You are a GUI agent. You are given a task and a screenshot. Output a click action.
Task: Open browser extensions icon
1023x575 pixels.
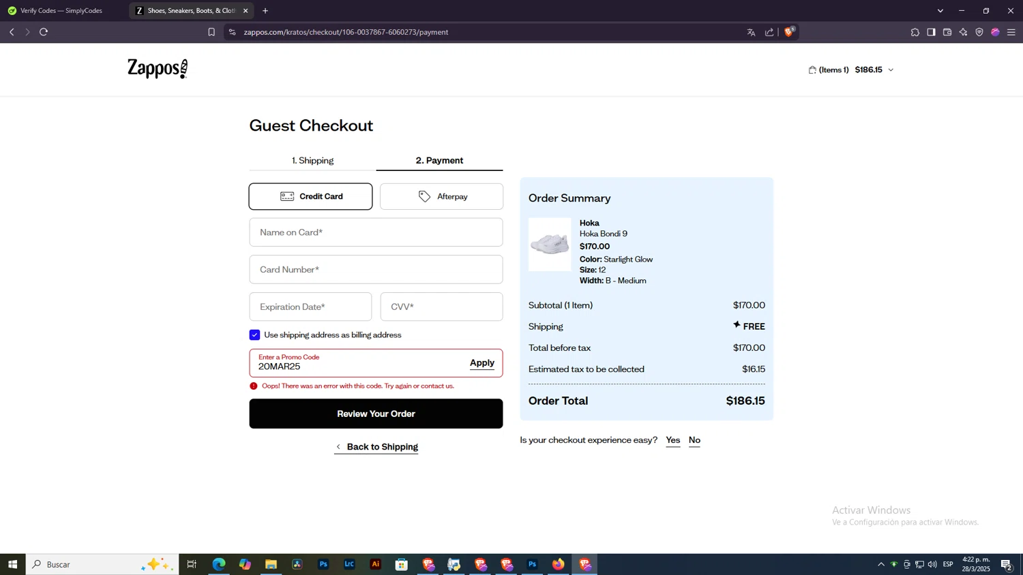tap(915, 32)
